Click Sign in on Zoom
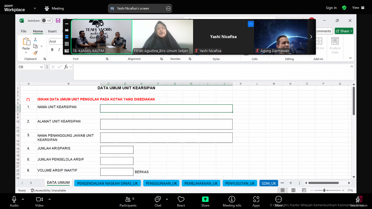372x209 pixels. tap(331, 8)
